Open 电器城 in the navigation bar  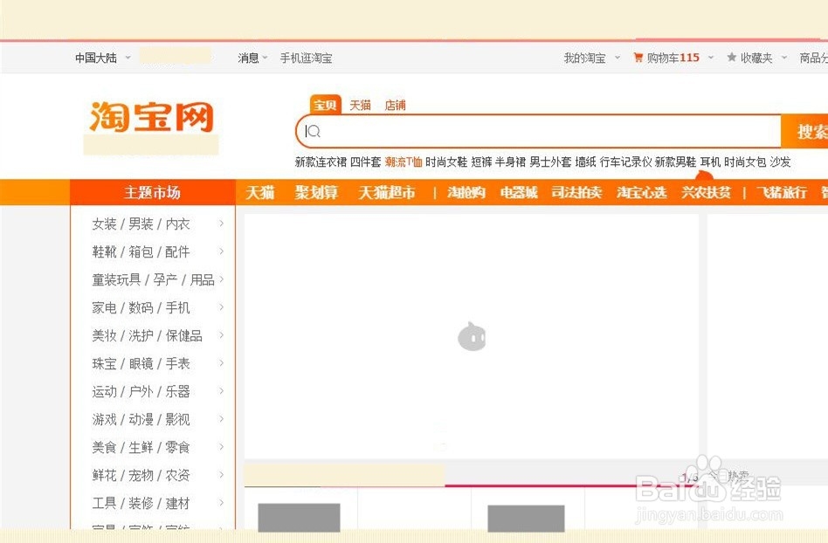tap(519, 193)
